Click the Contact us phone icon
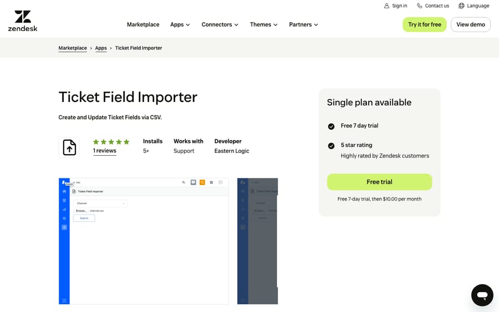Image resolution: width=499 pixels, height=312 pixels. [420, 6]
